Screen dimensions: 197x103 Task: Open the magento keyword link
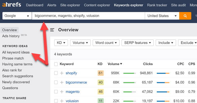(73, 92)
